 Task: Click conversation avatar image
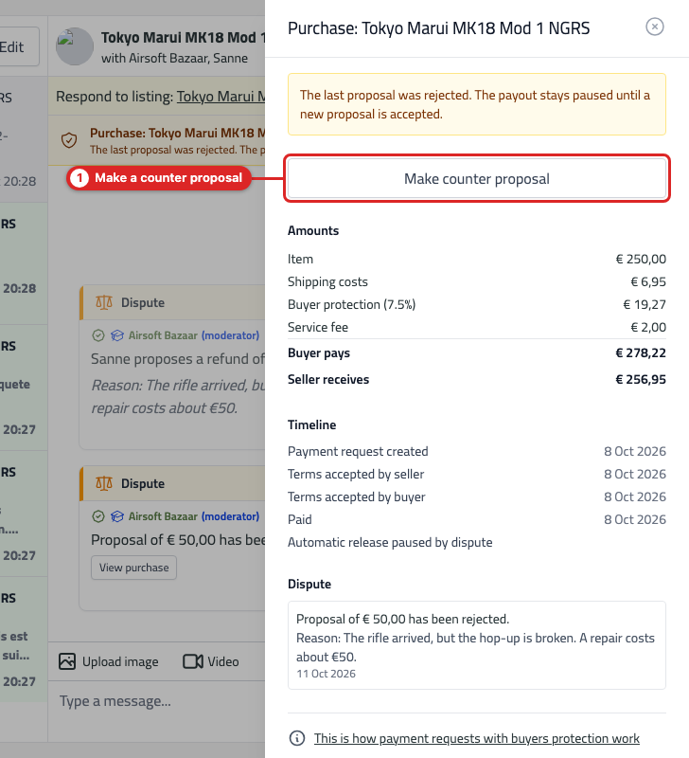coord(75,46)
